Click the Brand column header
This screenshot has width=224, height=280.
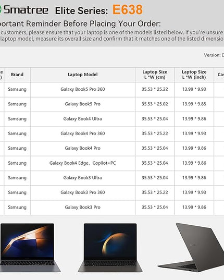point(17,75)
